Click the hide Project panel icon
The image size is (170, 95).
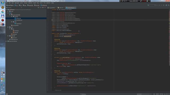coord(45,8)
